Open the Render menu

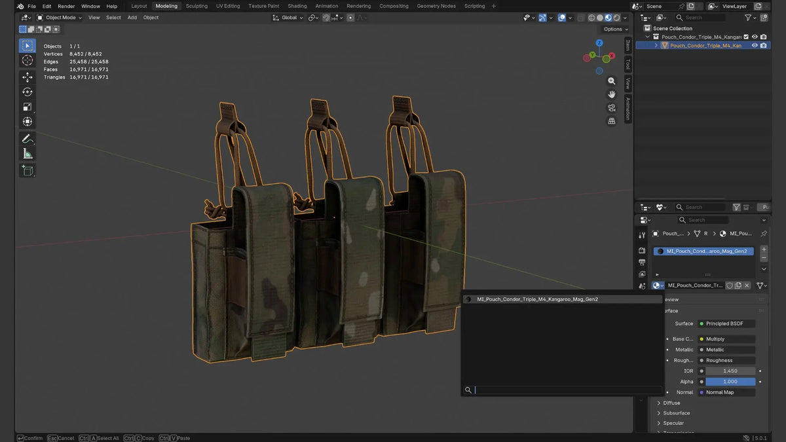(x=66, y=6)
